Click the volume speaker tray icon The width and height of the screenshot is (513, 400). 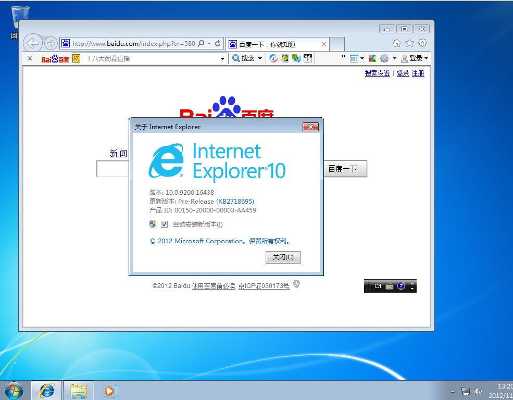tap(478, 391)
